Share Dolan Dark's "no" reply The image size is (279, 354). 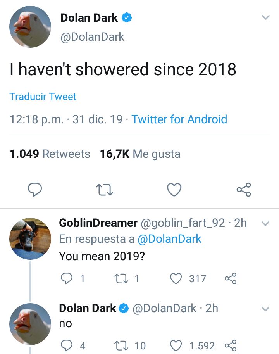[230, 345]
